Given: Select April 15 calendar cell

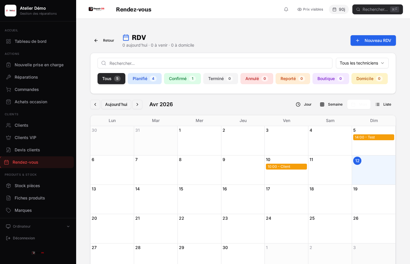Looking at the screenshot, I should click(199, 199).
